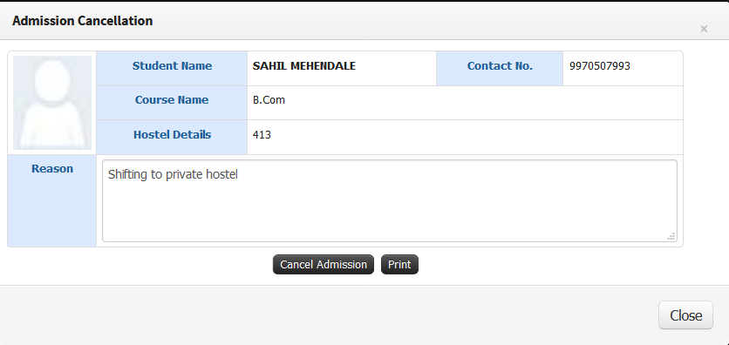The height and width of the screenshot is (345, 729).
Task: Click the X icon in dialog header
Action: pyautogui.click(x=704, y=29)
